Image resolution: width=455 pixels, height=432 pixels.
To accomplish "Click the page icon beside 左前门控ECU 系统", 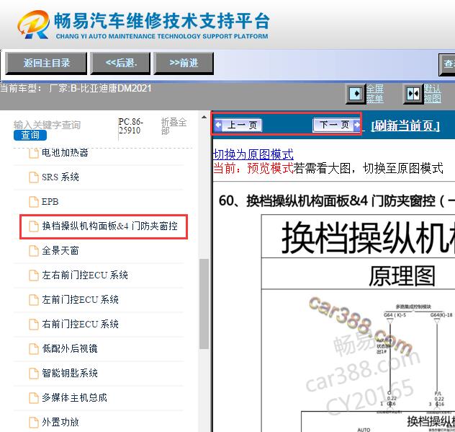I will [x=34, y=300].
